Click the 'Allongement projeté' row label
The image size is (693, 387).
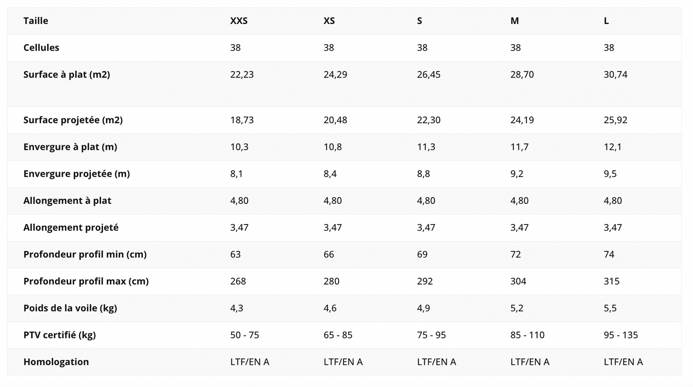click(71, 227)
